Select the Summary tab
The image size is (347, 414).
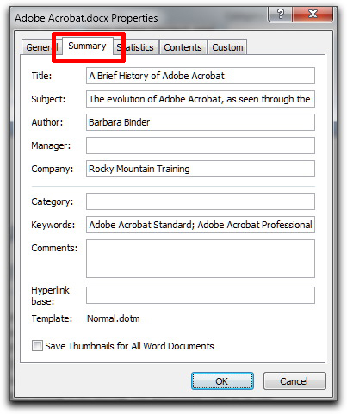point(87,46)
